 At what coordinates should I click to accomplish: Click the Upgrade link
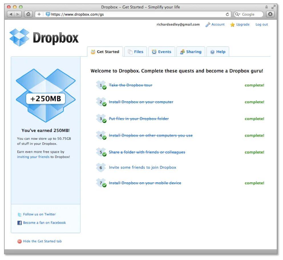pos(243,24)
